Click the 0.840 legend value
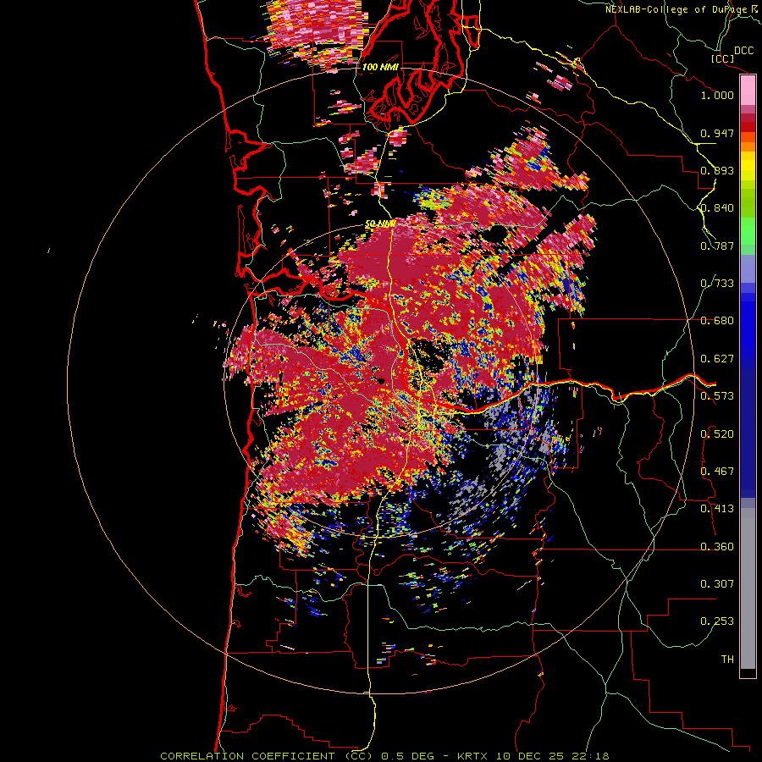 click(717, 208)
